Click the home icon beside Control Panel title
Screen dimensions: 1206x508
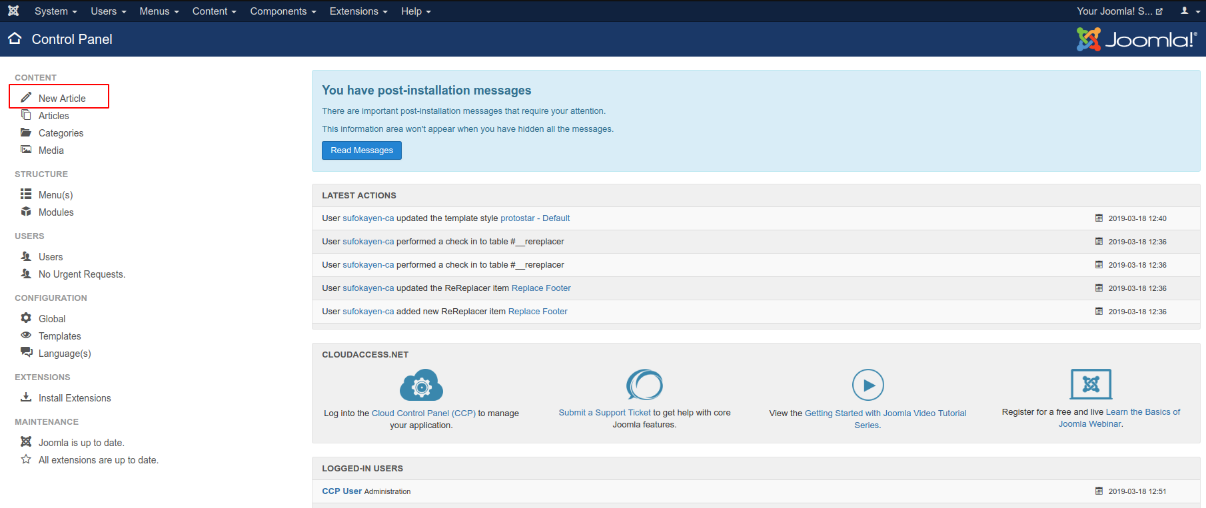pyautogui.click(x=15, y=38)
